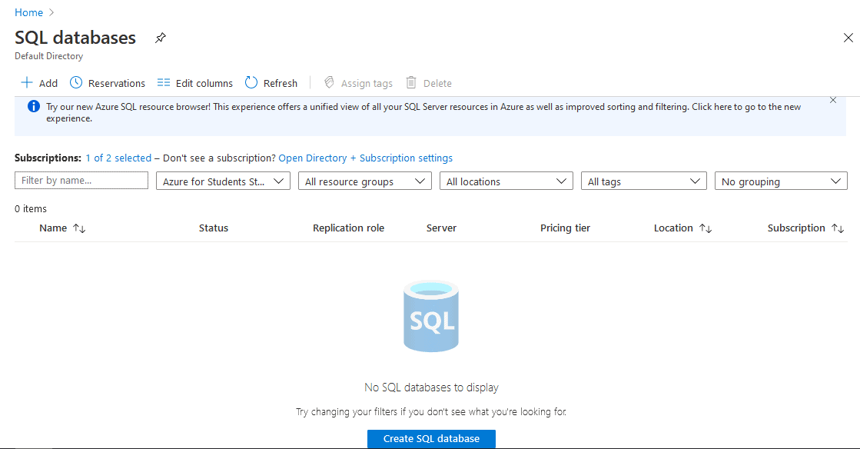Open the subscriptions dropdown showing Azure for Students

(222, 181)
